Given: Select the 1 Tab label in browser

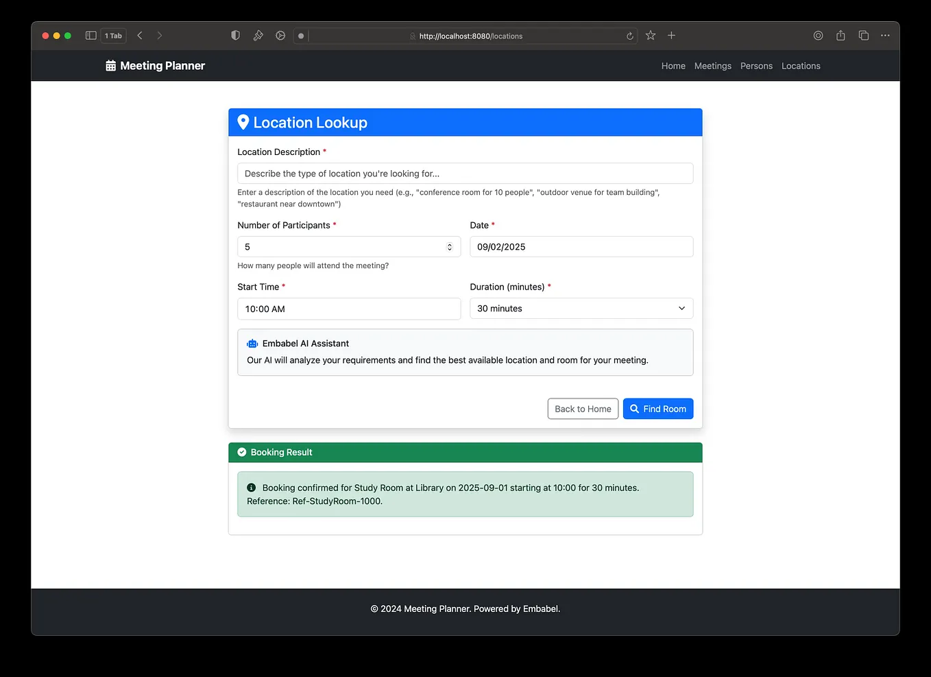Looking at the screenshot, I should [113, 35].
